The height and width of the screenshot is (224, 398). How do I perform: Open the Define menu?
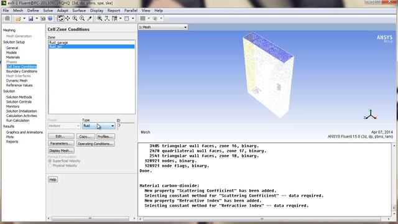33,11
